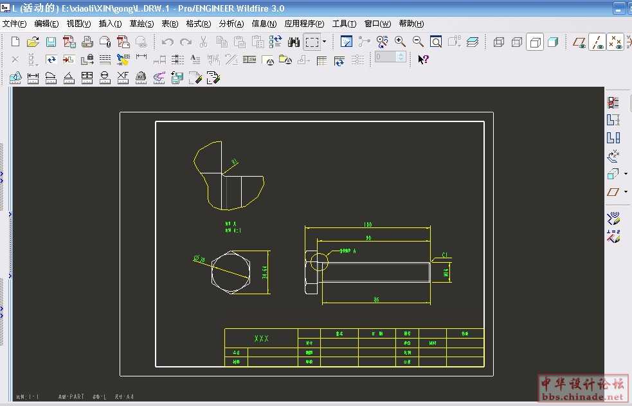Expand dropdown arrow beside brown plane icon

pyautogui.click(x=626, y=191)
